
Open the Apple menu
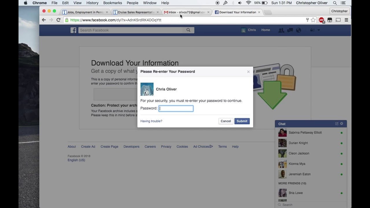[x=25, y=3]
